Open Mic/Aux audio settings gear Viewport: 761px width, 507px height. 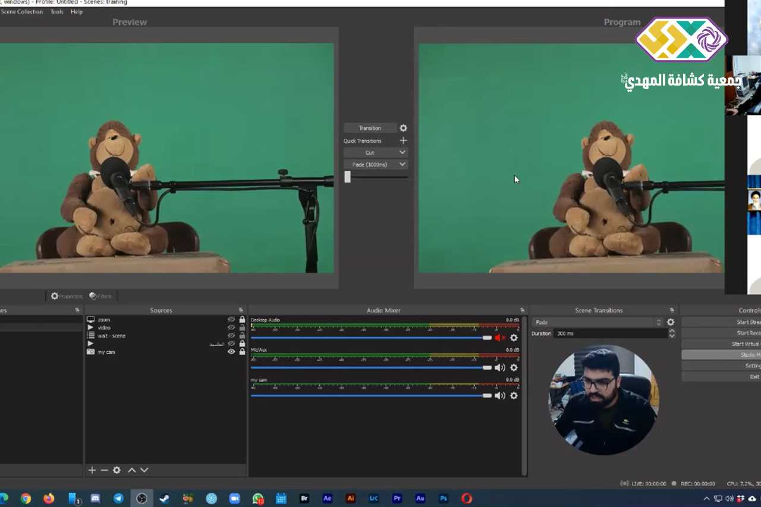coord(514,368)
